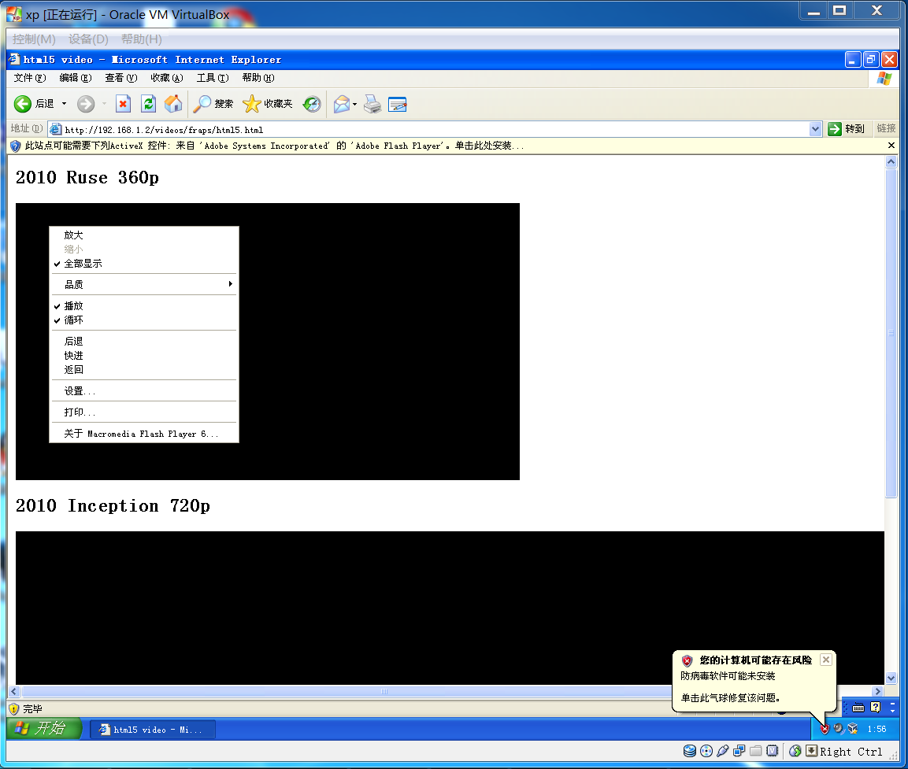Select 后退 (Rewind) in Flash context menu
908x769 pixels.
click(144, 342)
